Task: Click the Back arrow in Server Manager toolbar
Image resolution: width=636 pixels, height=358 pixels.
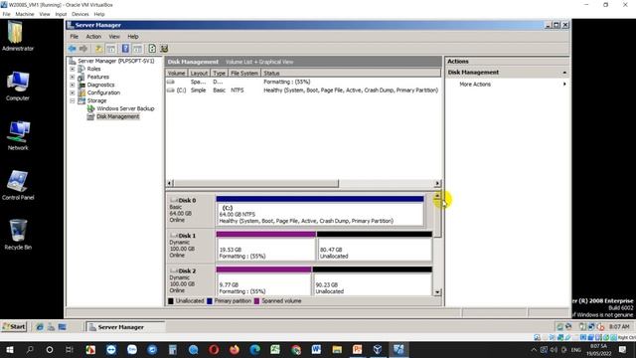Action: point(73,49)
